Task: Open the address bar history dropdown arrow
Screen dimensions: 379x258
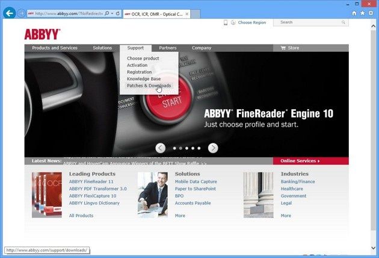Action: point(112,13)
